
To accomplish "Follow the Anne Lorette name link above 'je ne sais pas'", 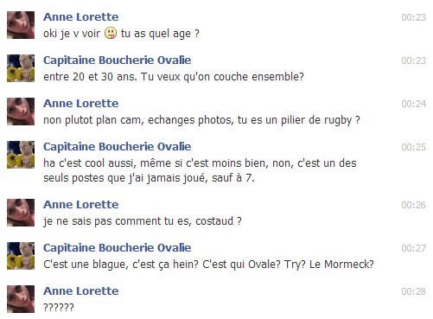I will coord(81,205).
